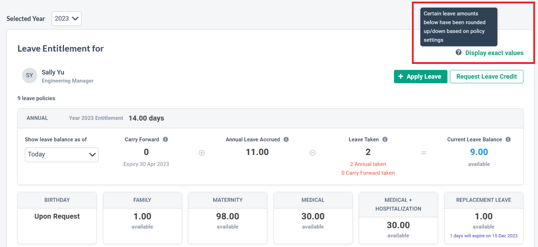Image resolution: width=538 pixels, height=247 pixels.
Task: Click the info icon next to Annual Leave Accrued
Action: point(286,139)
